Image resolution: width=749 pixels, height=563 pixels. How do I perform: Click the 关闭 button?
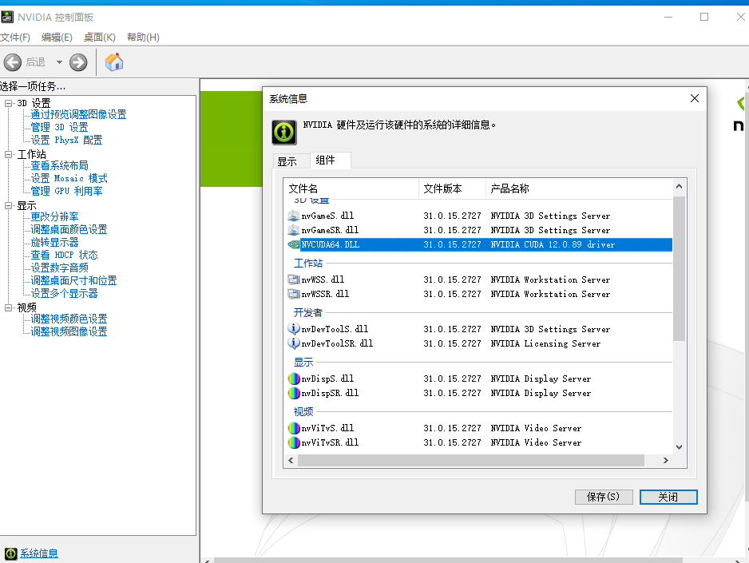click(x=668, y=497)
